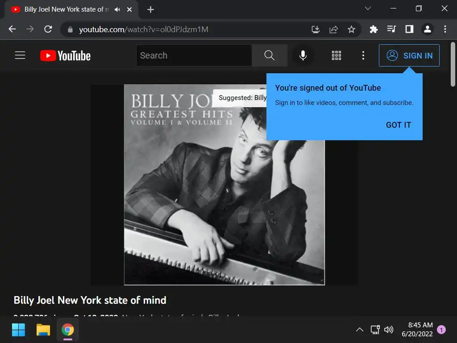Go forward with the browser arrow
The image size is (457, 343).
30,29
